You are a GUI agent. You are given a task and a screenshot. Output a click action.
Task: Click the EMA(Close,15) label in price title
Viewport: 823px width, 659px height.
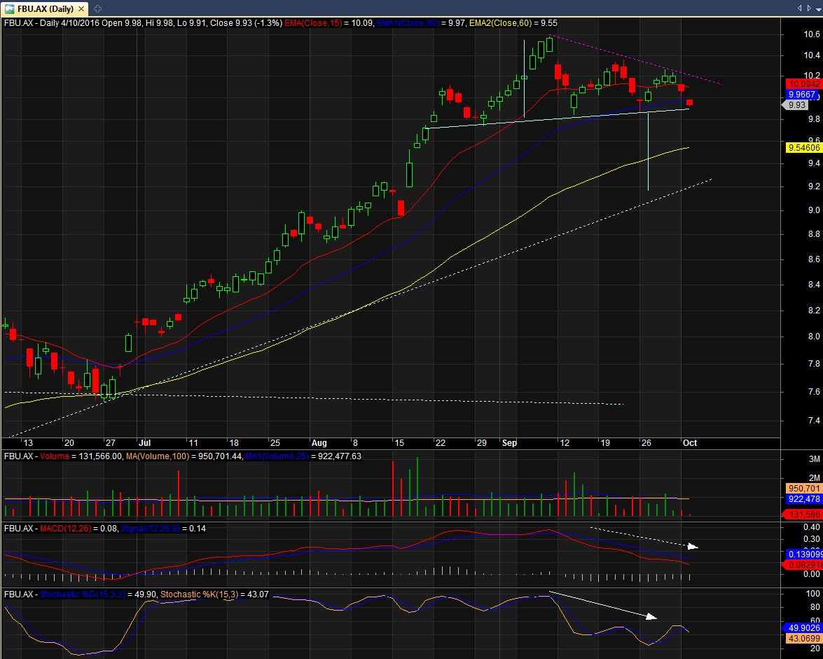(x=313, y=23)
